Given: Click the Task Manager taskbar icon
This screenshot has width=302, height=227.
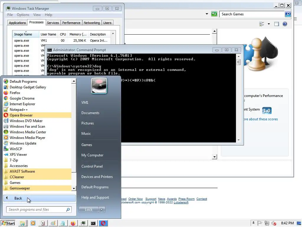Looking at the screenshot, I should (83, 223).
